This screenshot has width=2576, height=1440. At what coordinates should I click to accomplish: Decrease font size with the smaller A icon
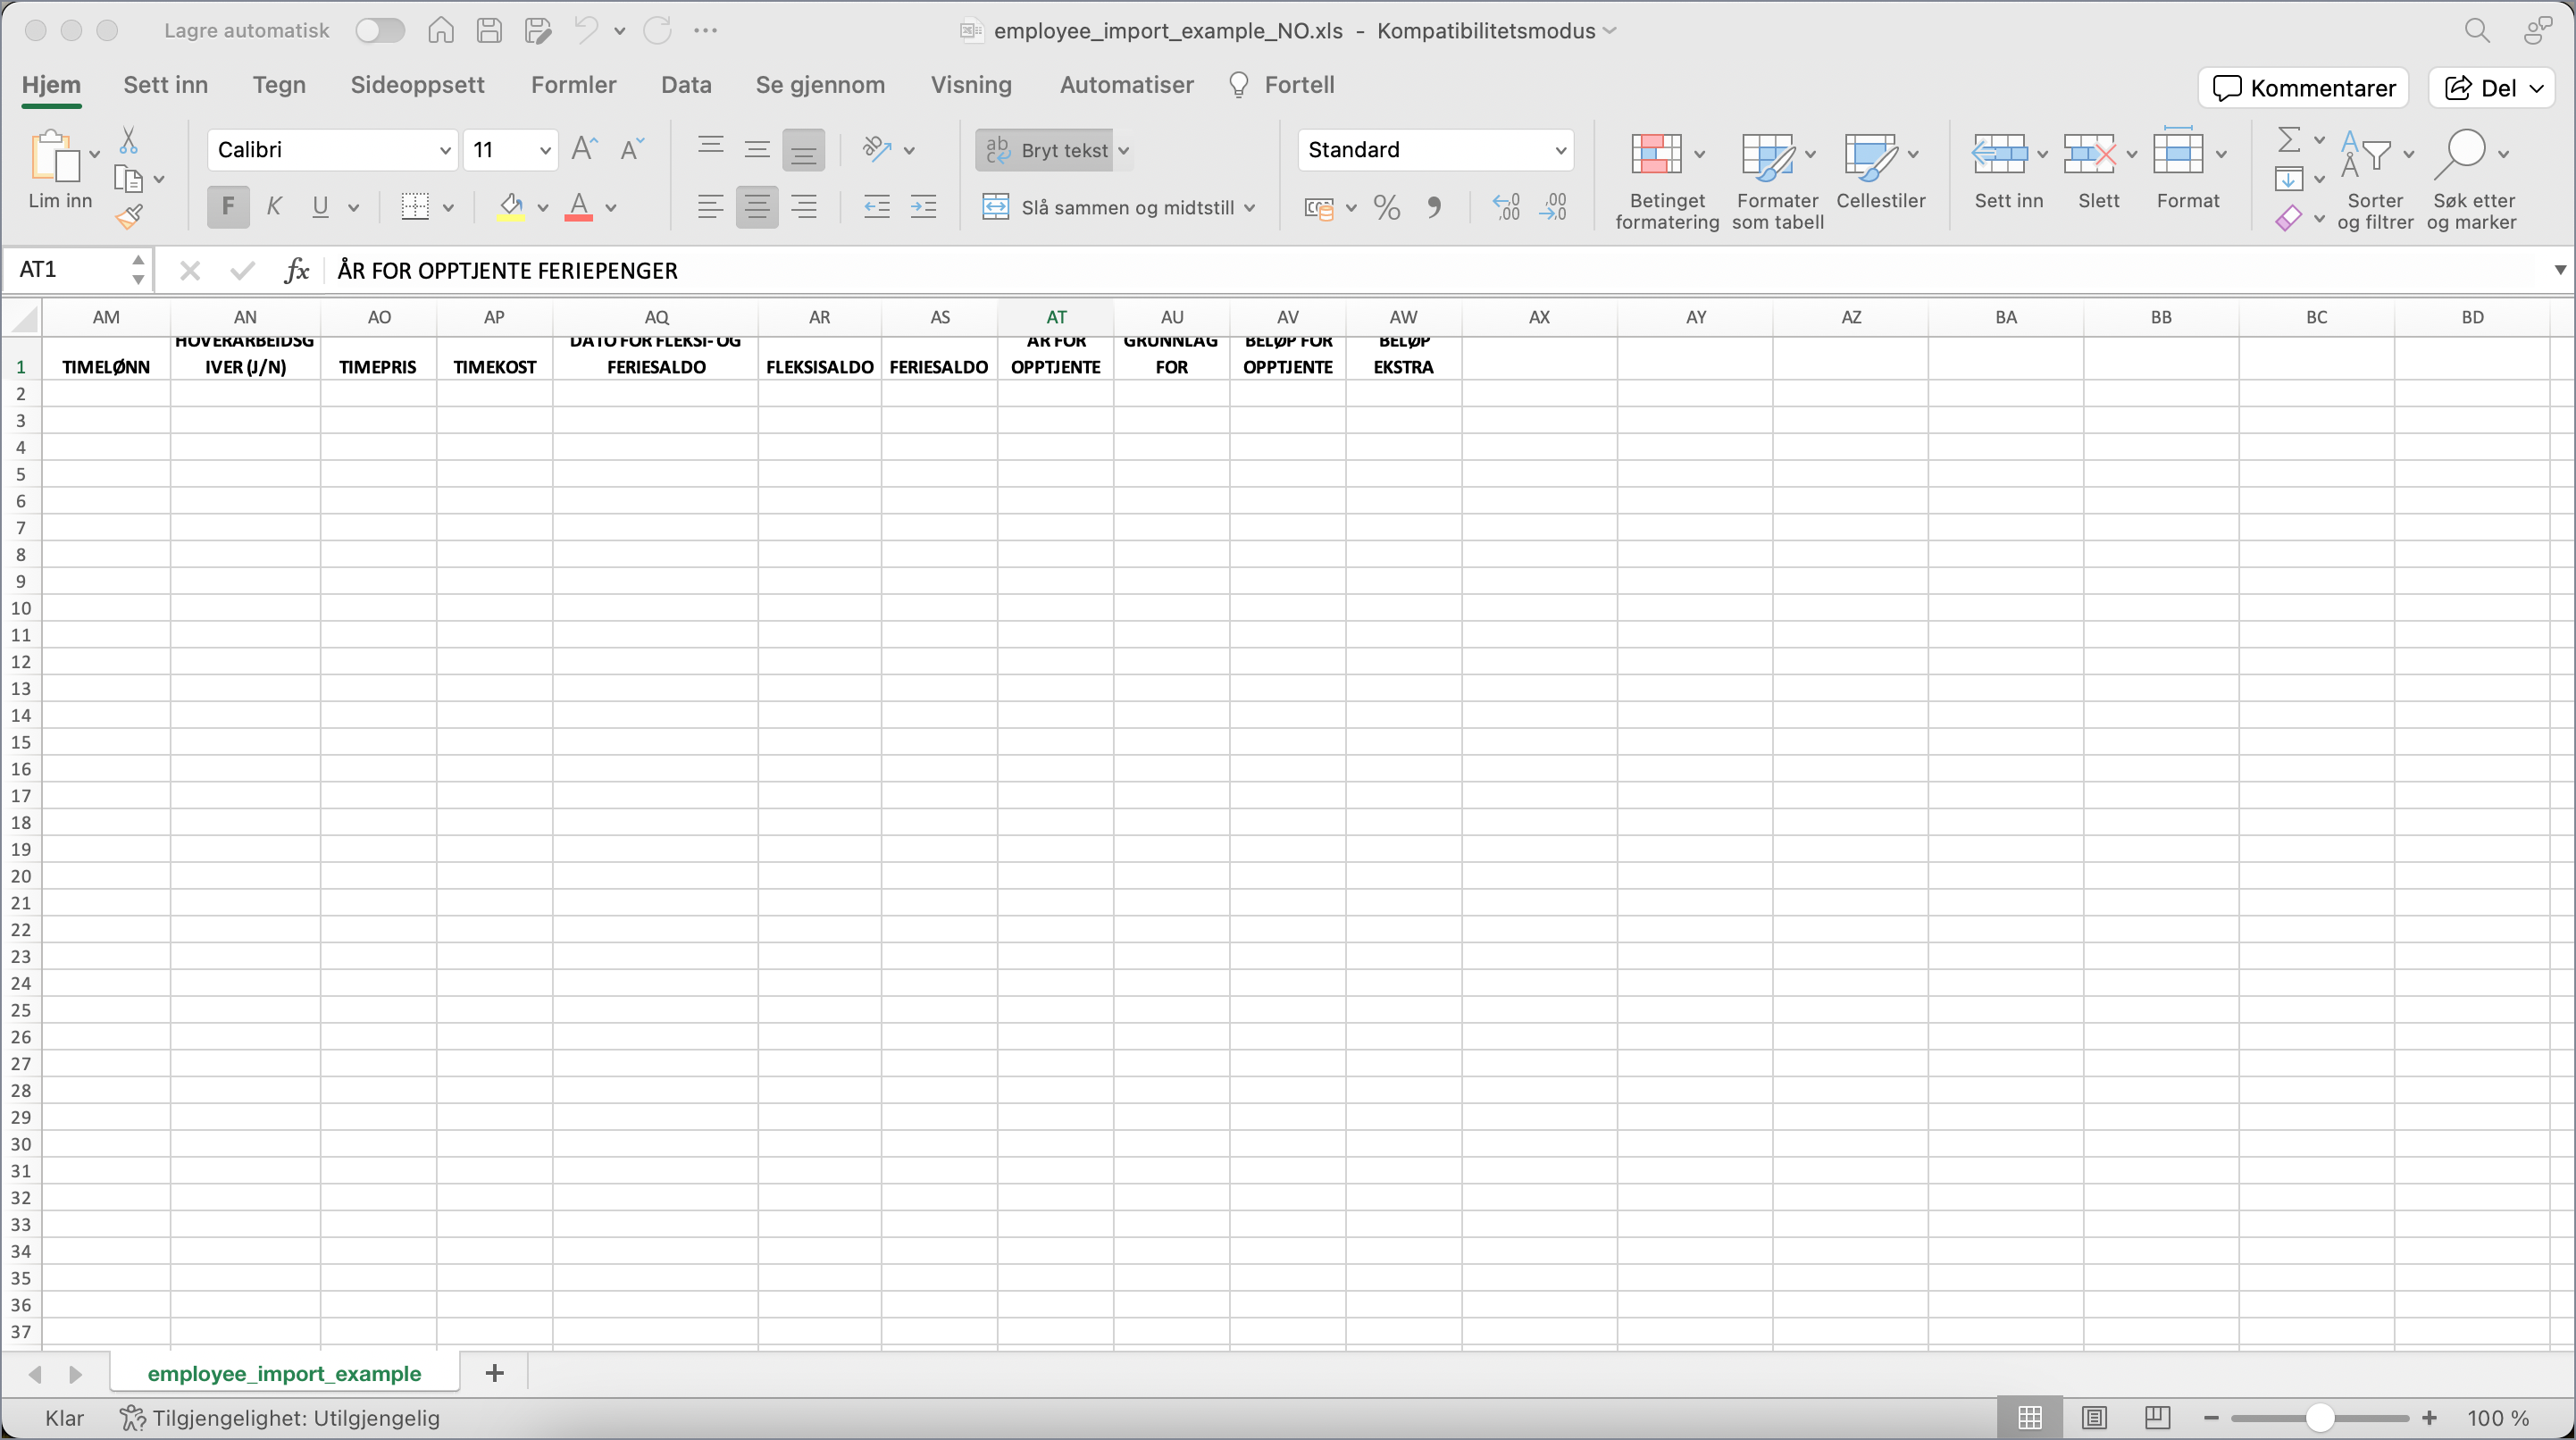[632, 149]
